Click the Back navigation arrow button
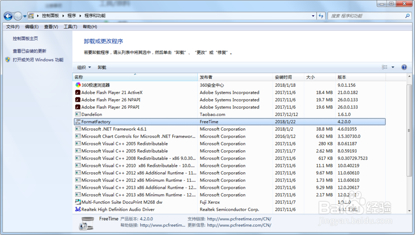Image resolution: width=415 pixels, height=235 pixels. click(x=8, y=16)
